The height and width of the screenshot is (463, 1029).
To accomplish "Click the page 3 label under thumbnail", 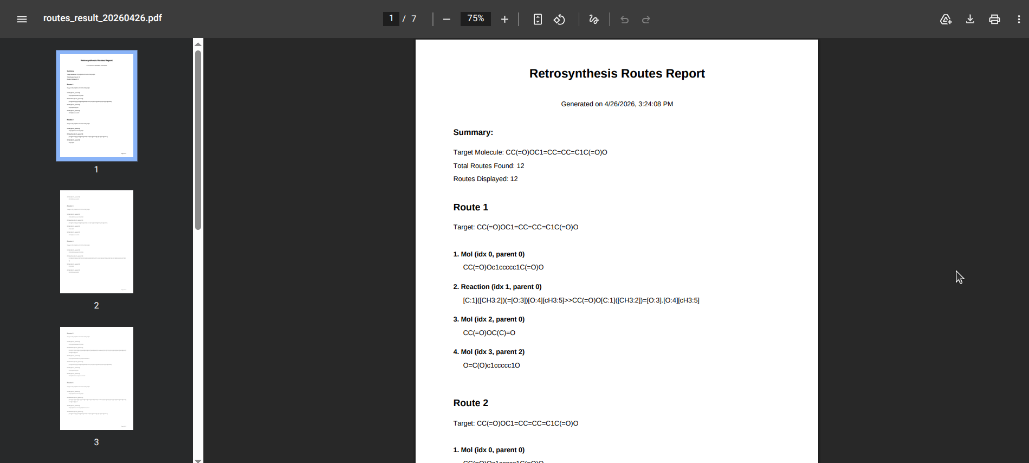I will click(x=96, y=442).
